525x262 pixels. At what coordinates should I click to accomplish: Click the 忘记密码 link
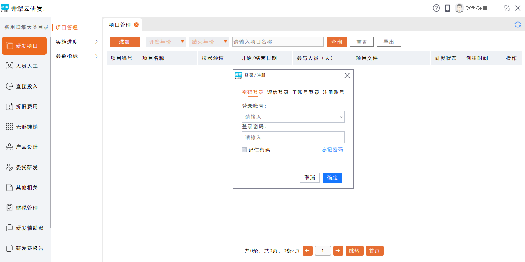click(x=332, y=150)
